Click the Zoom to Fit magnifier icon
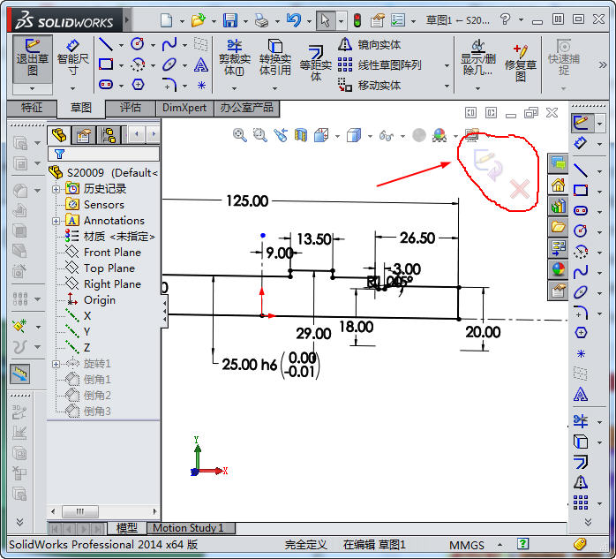Image resolution: width=616 pixels, height=559 pixels. (239, 135)
